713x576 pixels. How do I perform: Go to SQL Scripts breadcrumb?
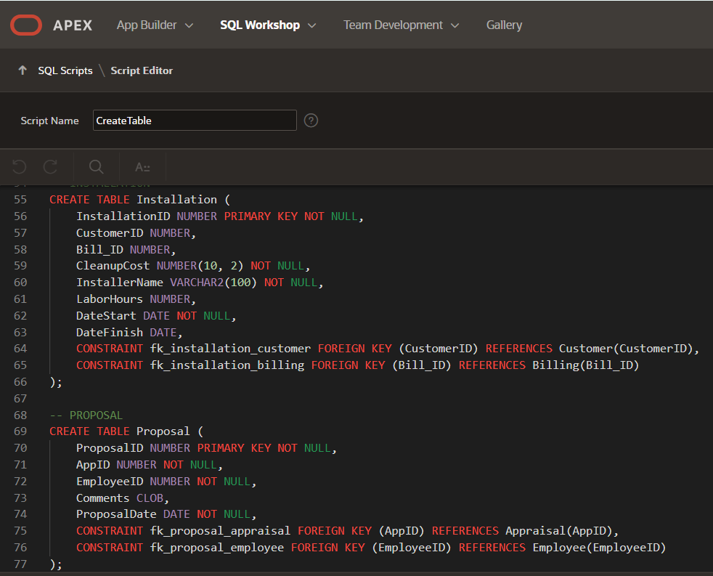click(65, 70)
